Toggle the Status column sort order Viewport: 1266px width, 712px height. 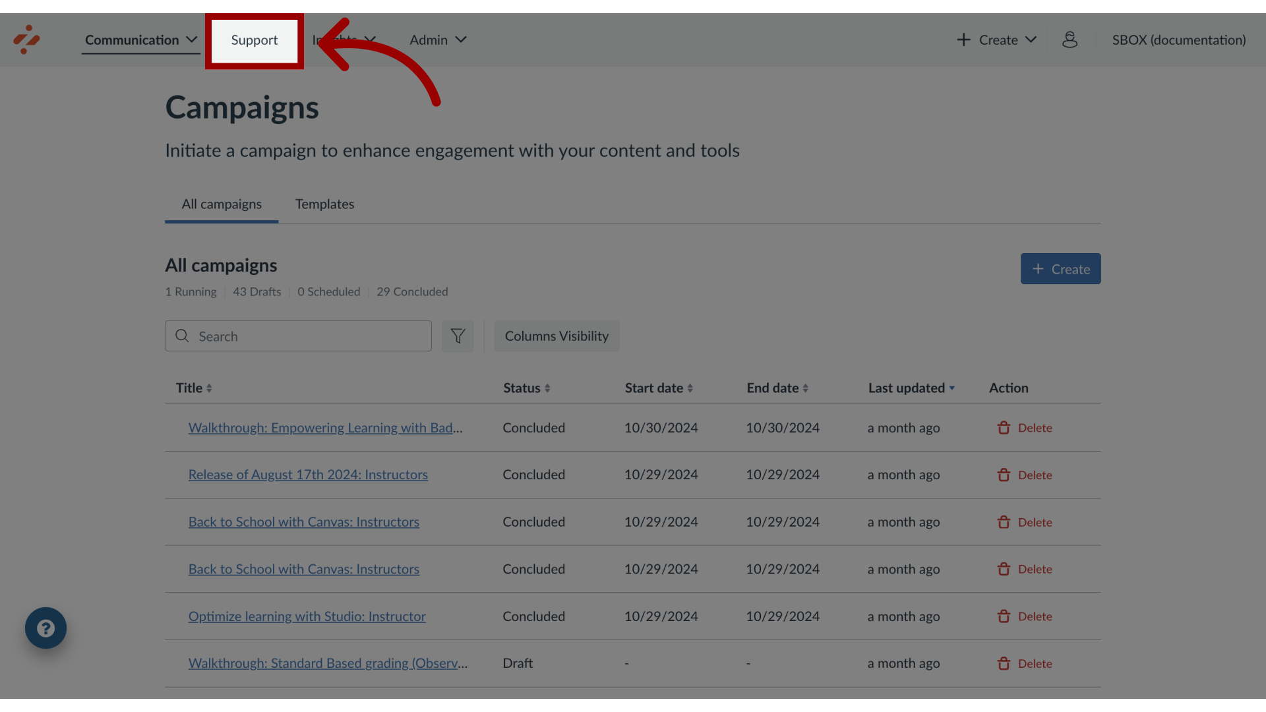tap(548, 388)
